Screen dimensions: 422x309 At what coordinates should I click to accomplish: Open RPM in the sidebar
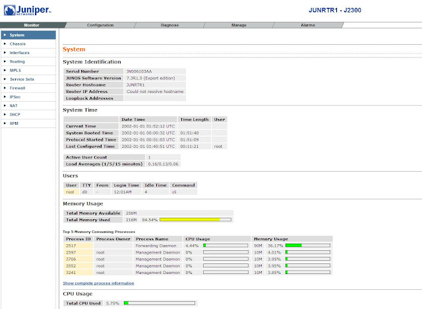pos(28,123)
